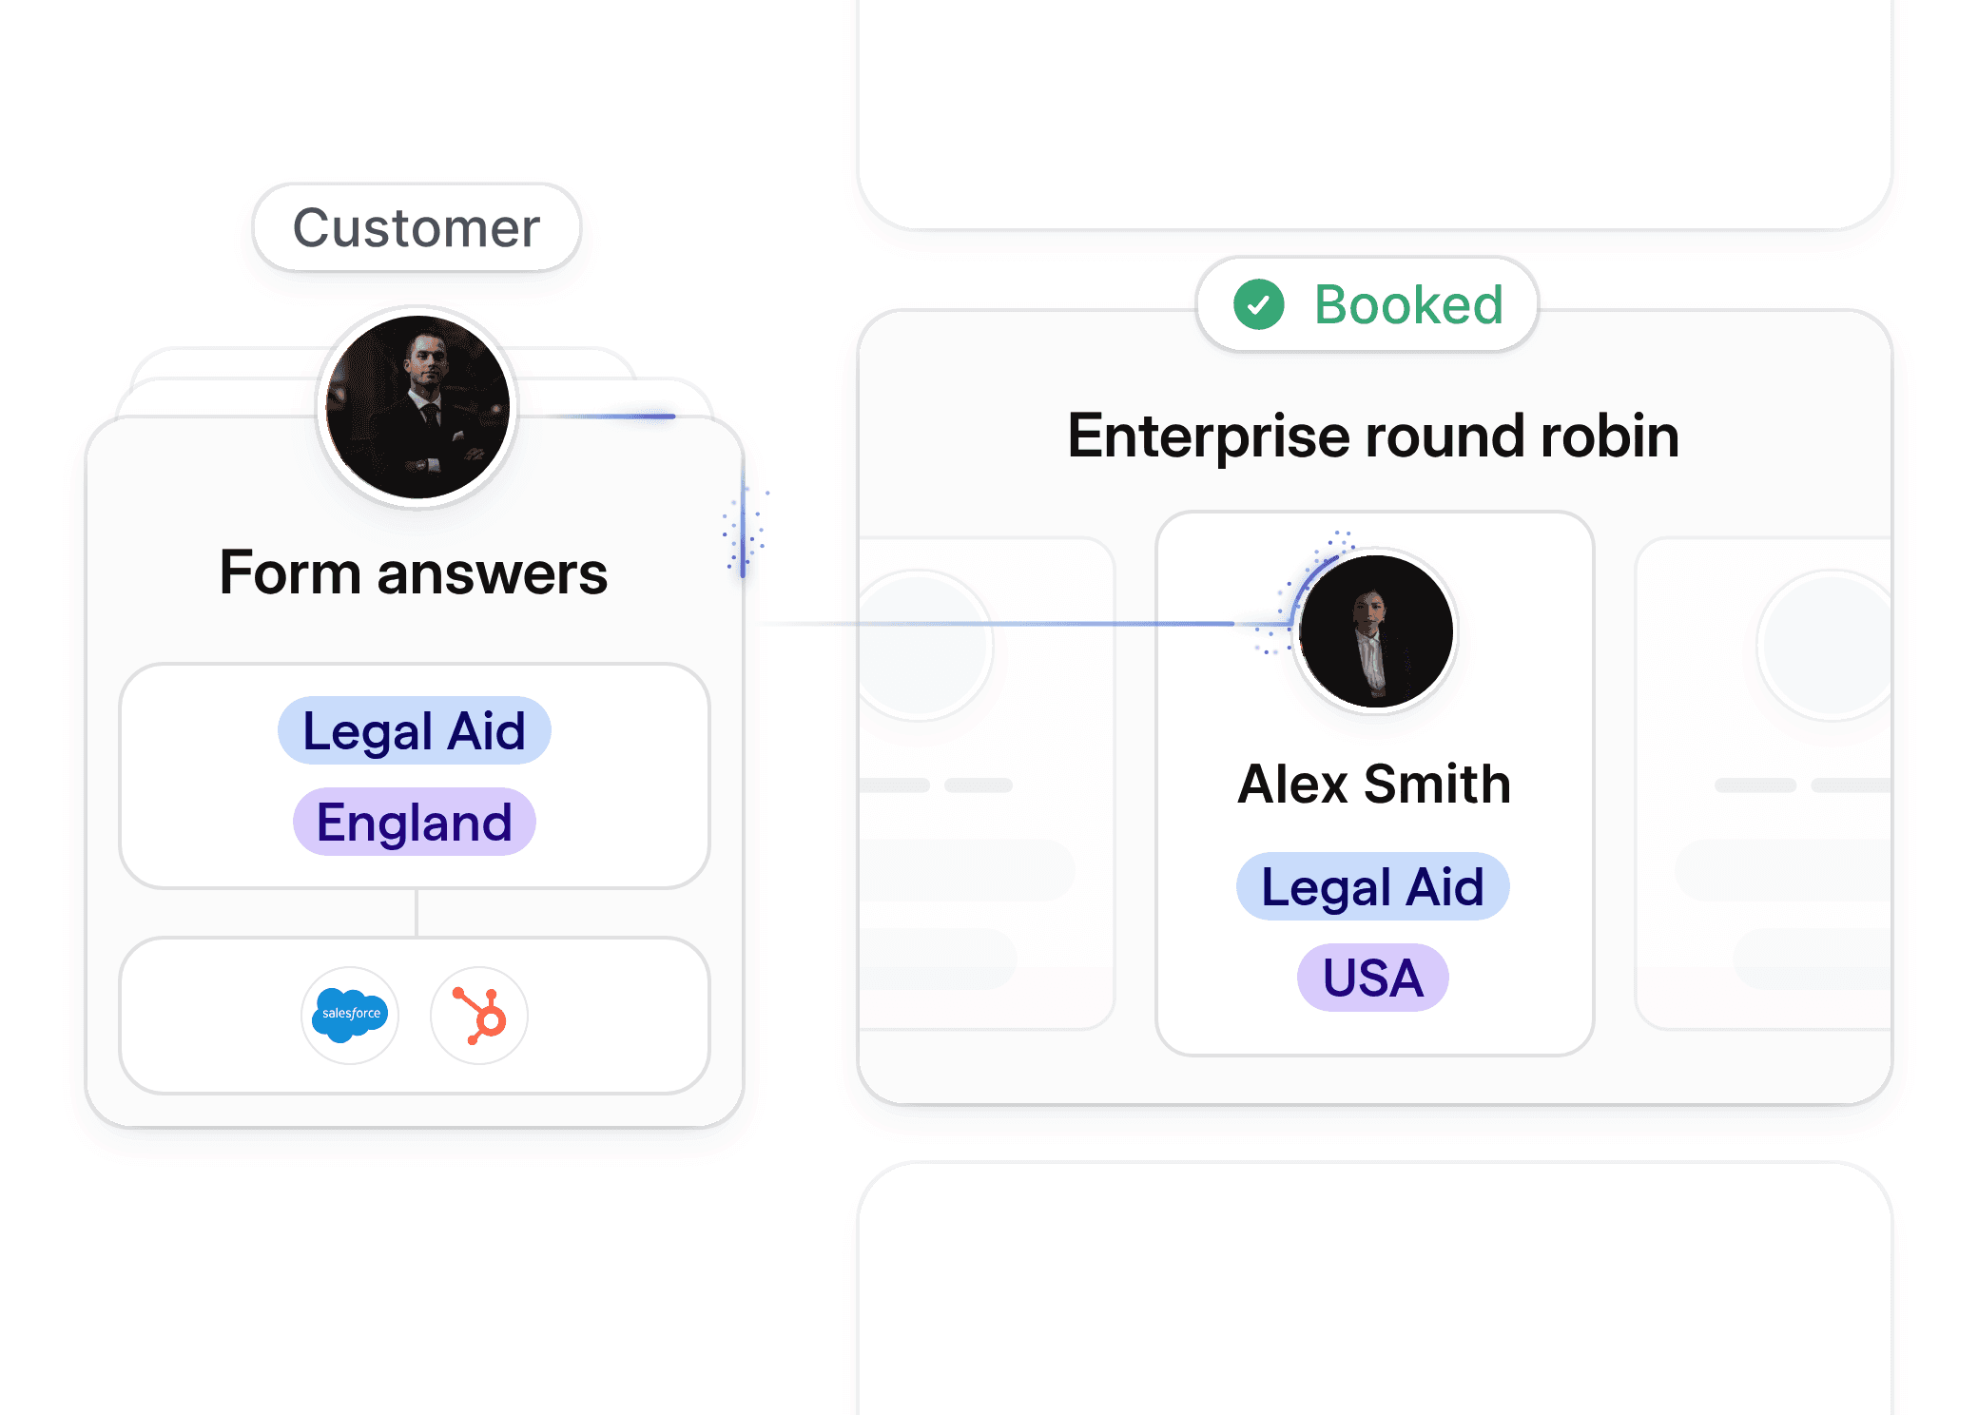Select the customer profile photo

pyautogui.click(x=417, y=407)
